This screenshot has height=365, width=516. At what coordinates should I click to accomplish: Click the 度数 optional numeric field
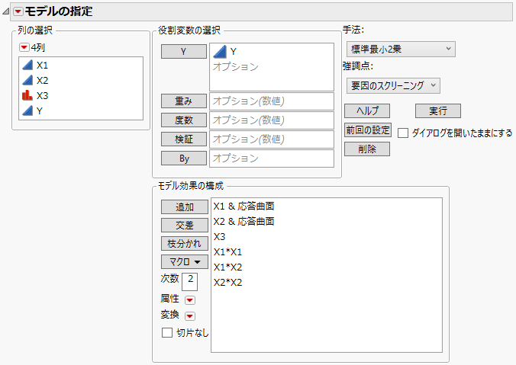(x=272, y=120)
